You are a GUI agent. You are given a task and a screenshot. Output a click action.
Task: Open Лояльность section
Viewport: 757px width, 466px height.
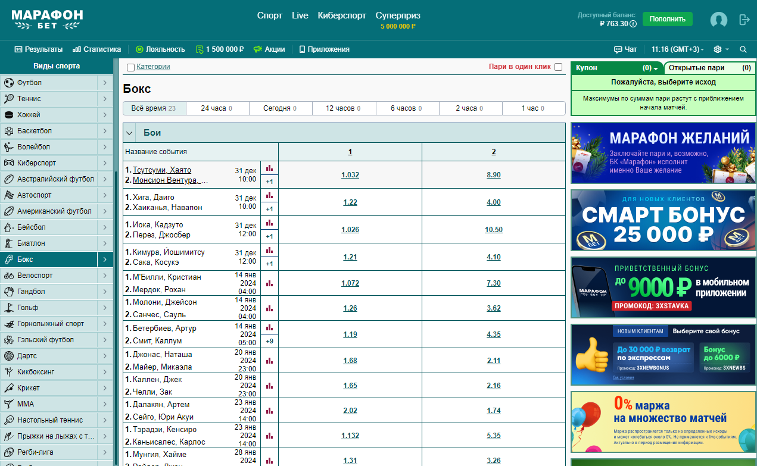pyautogui.click(x=160, y=49)
